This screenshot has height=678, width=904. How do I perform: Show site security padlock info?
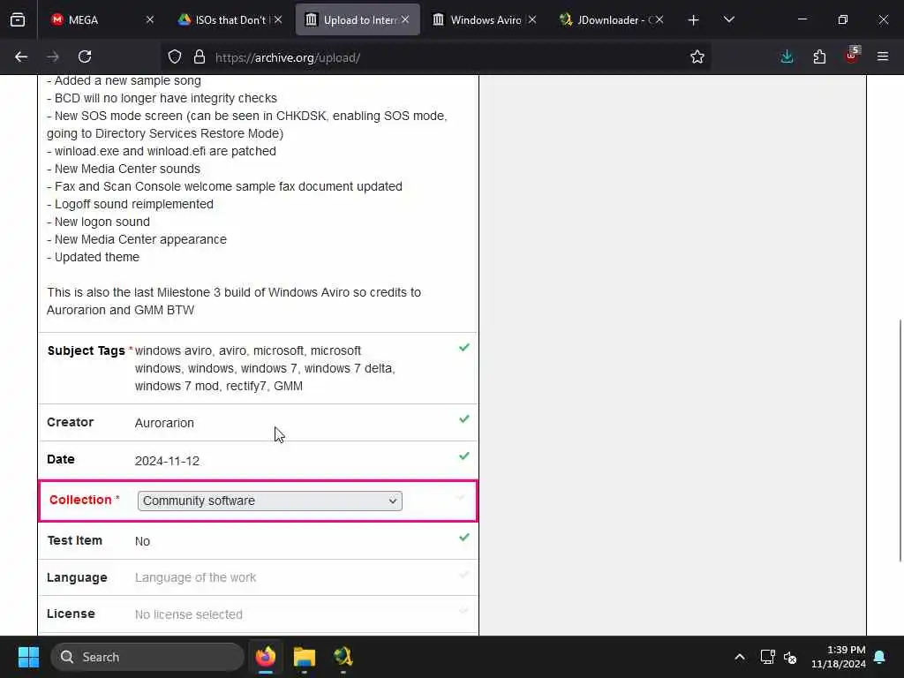[200, 56]
